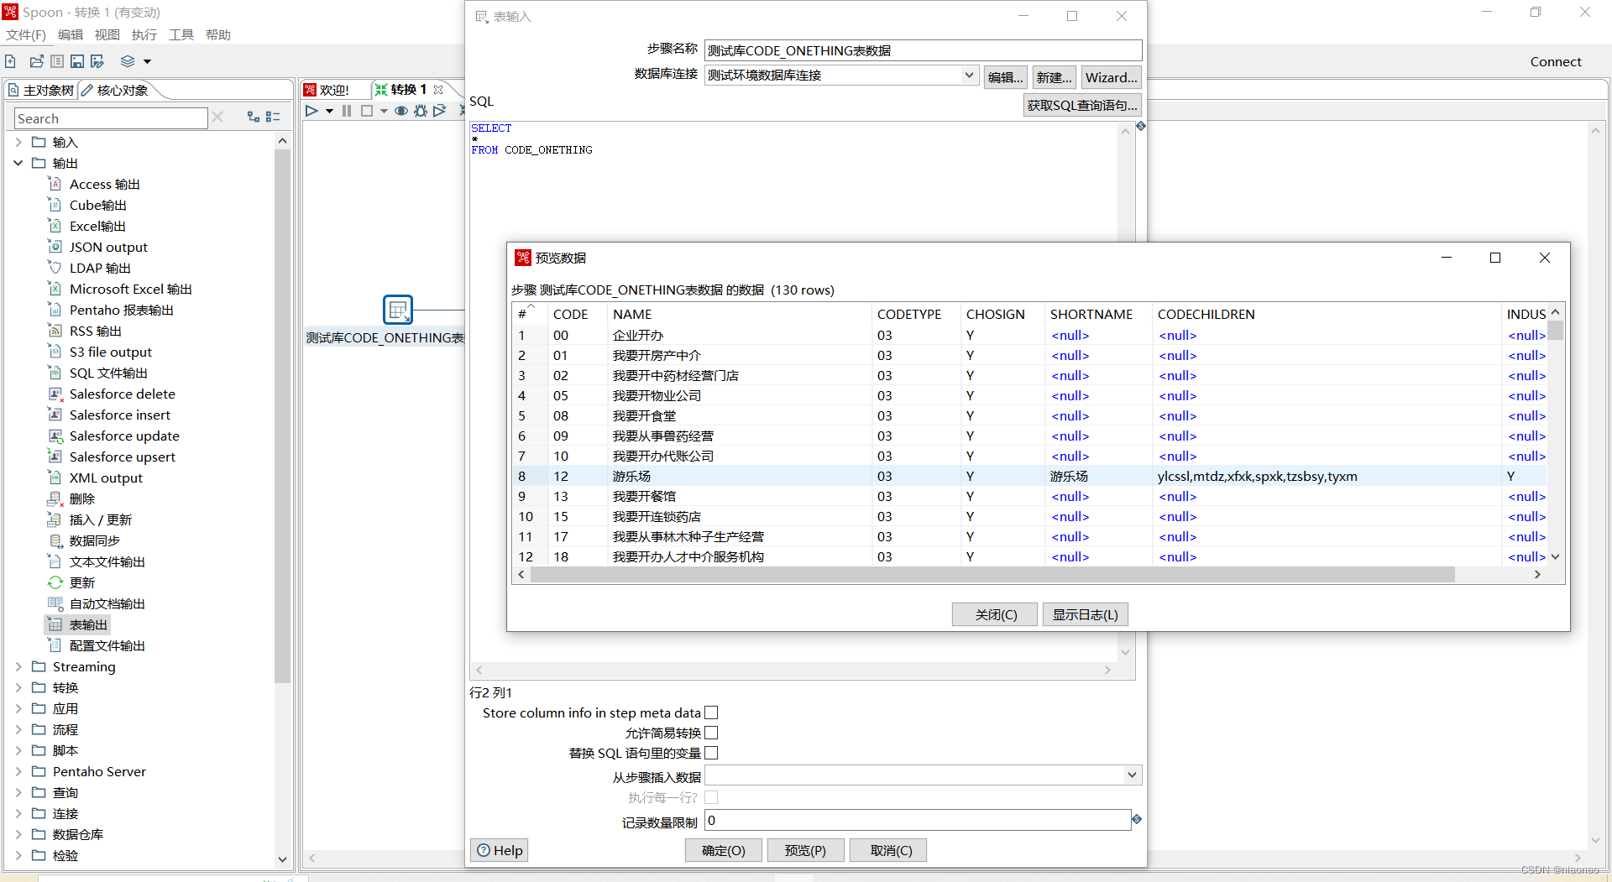The width and height of the screenshot is (1612, 882).
Task: Select Access 输出 step in tree
Action: (104, 184)
